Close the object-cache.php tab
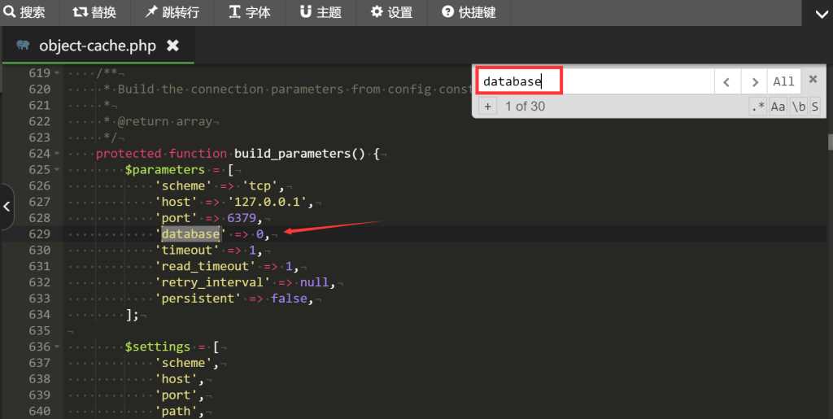 [172, 46]
